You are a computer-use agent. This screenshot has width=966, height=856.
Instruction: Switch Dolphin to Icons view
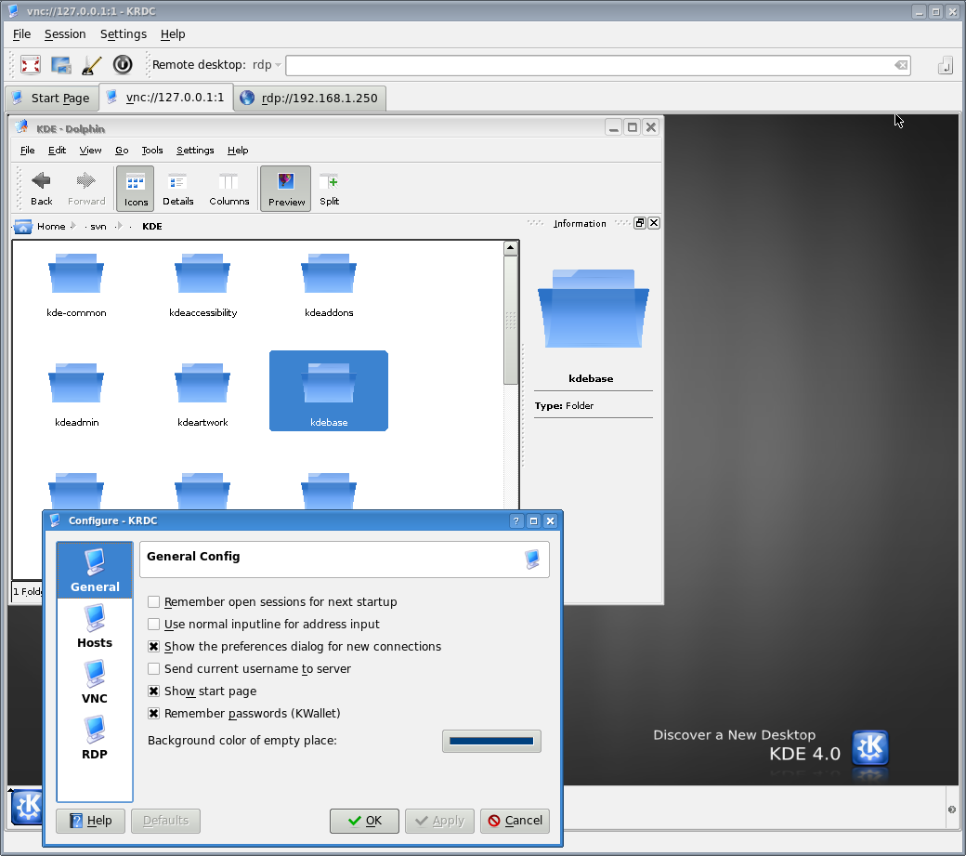[136, 189]
